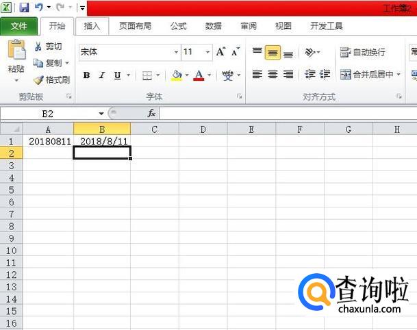Open the font color dropdown arrow
This screenshot has width=417, height=330.
point(210,75)
